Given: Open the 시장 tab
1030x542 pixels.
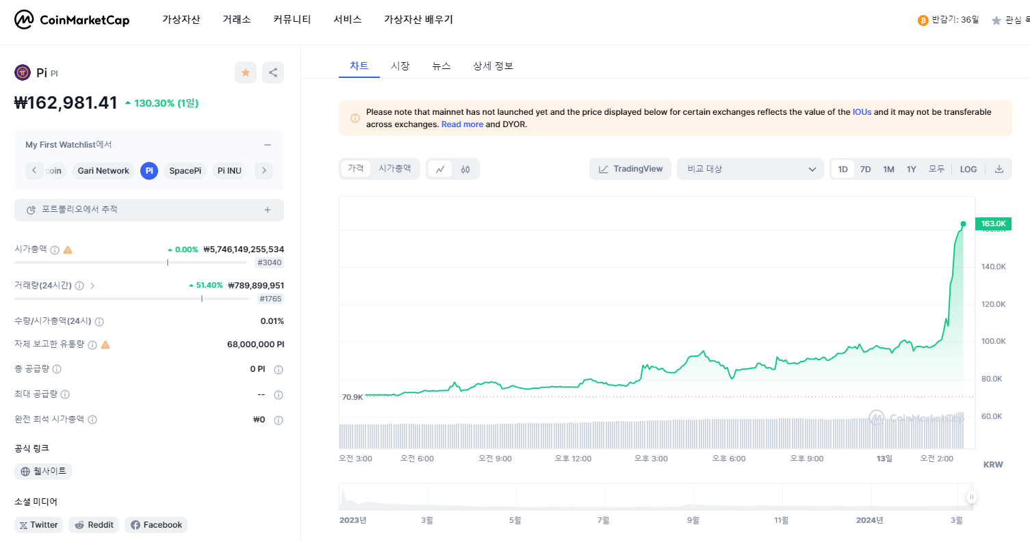Looking at the screenshot, I should (x=400, y=66).
